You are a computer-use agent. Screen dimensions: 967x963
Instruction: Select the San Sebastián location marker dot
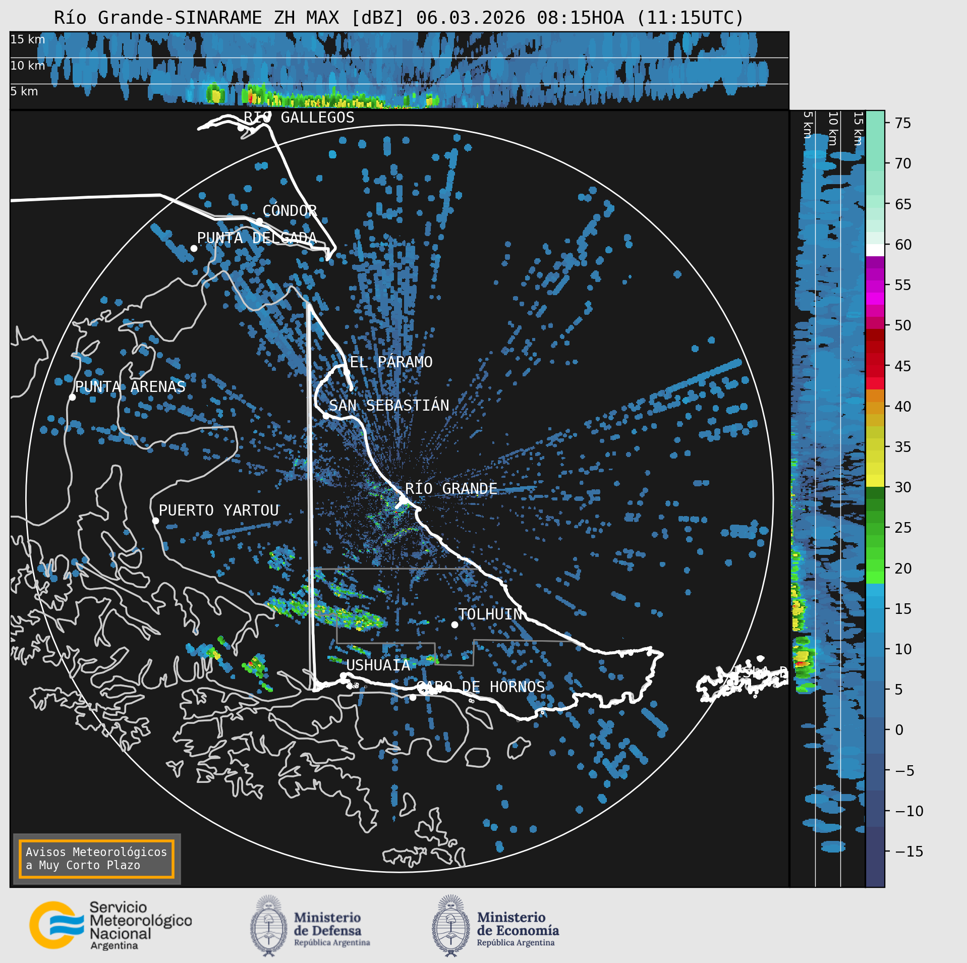pyautogui.click(x=326, y=416)
